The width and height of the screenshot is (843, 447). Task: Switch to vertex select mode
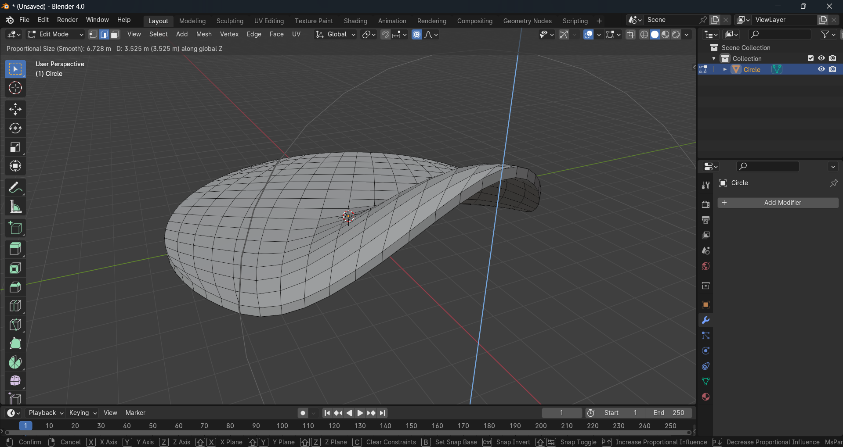93,34
